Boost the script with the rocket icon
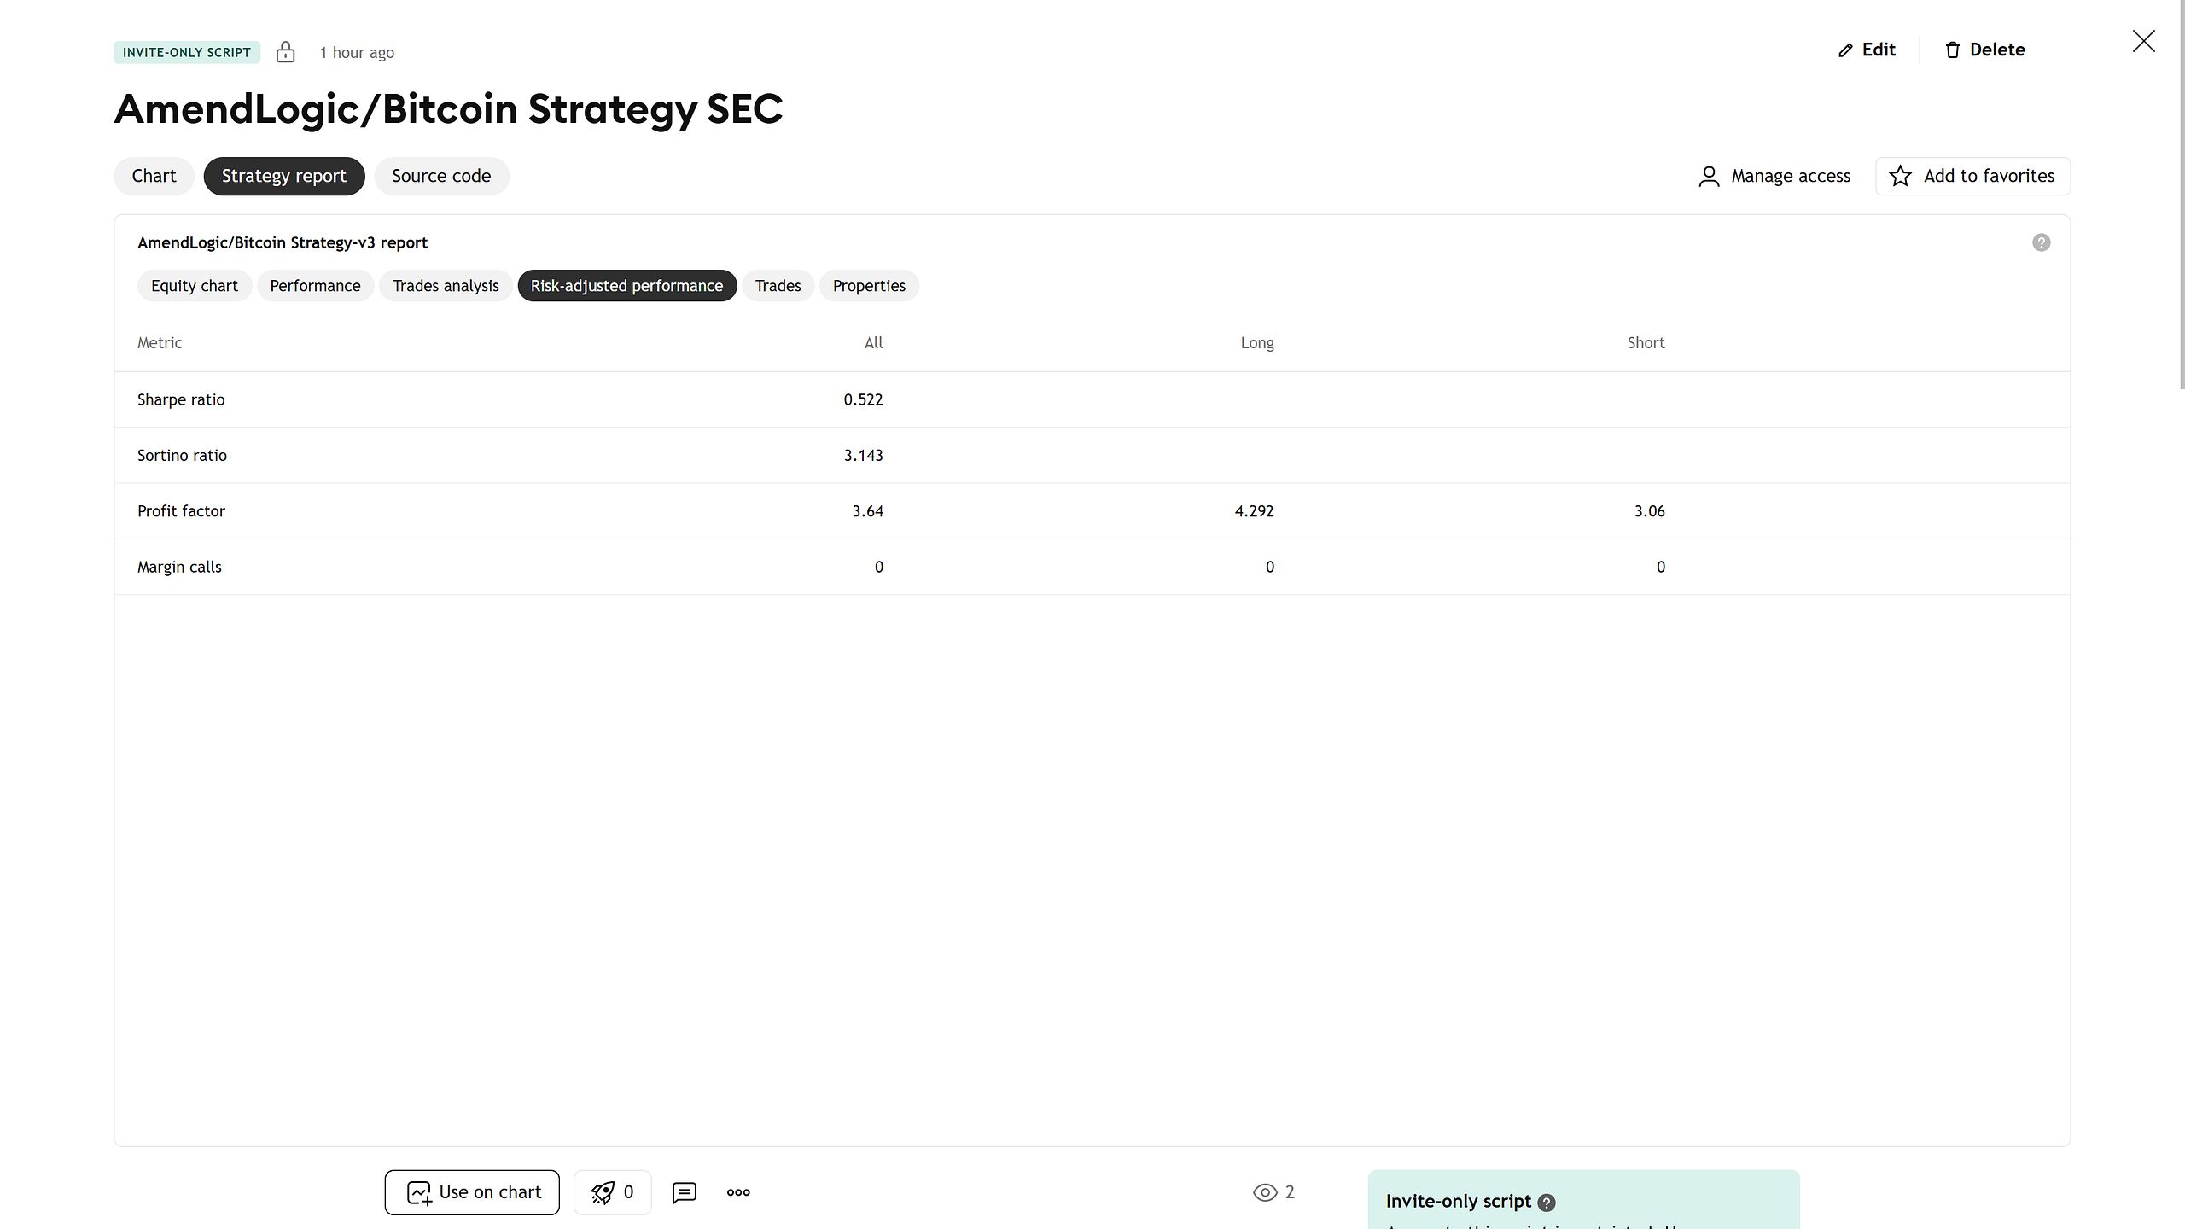The image size is (2185, 1229). coord(603,1192)
